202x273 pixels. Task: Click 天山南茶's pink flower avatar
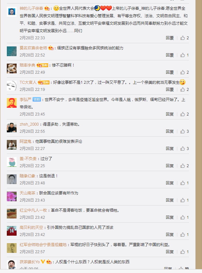[12, 196]
